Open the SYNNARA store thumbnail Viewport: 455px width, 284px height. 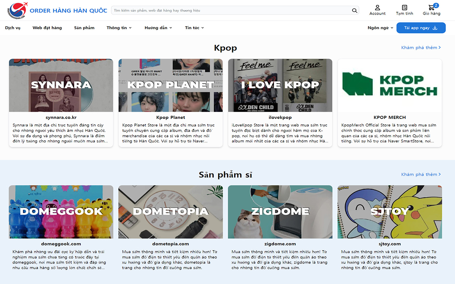[x=61, y=85]
